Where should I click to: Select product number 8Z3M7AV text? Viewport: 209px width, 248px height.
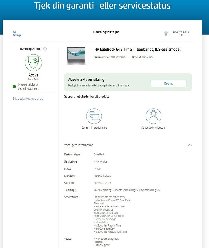pos(148,57)
